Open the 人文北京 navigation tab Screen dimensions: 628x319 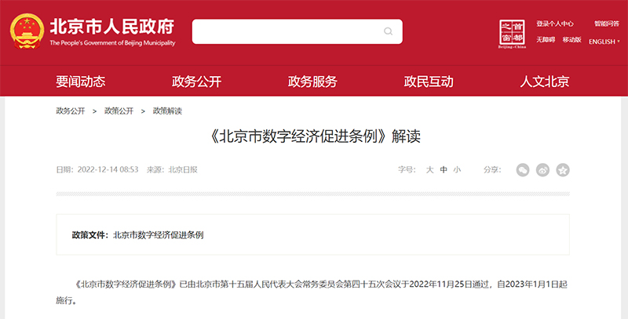(x=545, y=82)
